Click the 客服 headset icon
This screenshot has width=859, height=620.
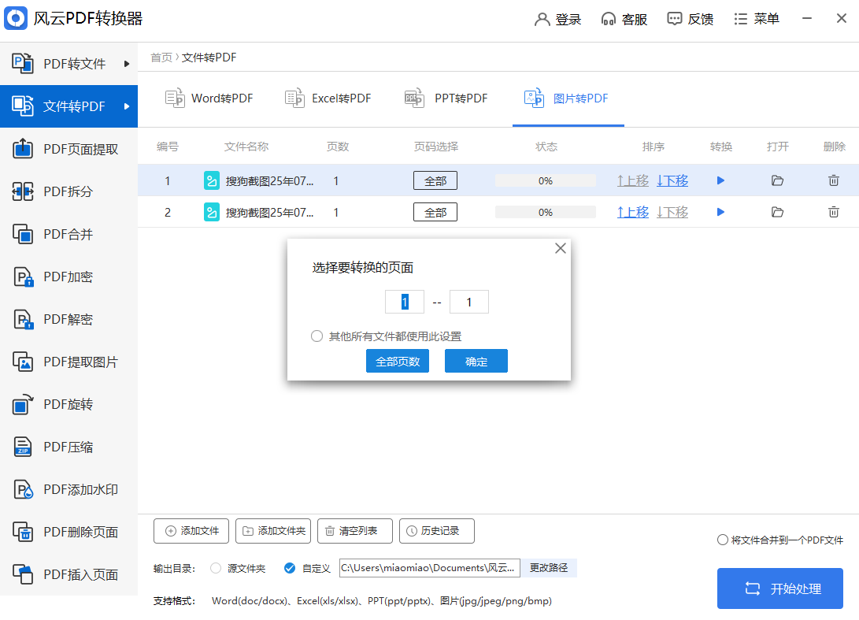609,20
